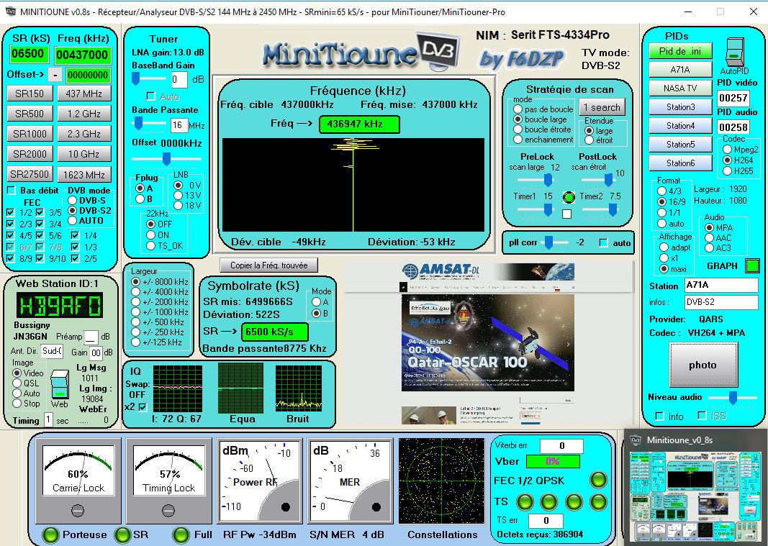This screenshot has width=768, height=546.
Task: Toggle the Web switch icon
Action: click(60, 385)
